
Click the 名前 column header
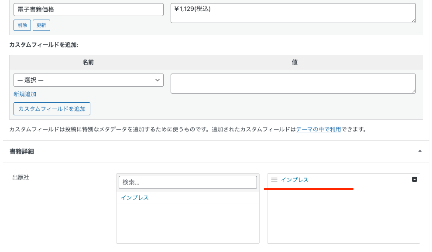[x=88, y=62]
